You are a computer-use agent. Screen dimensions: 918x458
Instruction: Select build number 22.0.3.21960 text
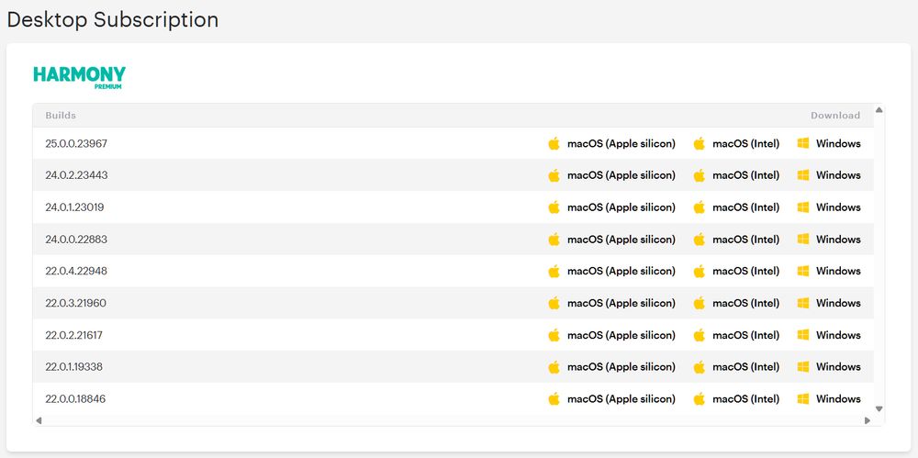pyautogui.click(x=75, y=303)
